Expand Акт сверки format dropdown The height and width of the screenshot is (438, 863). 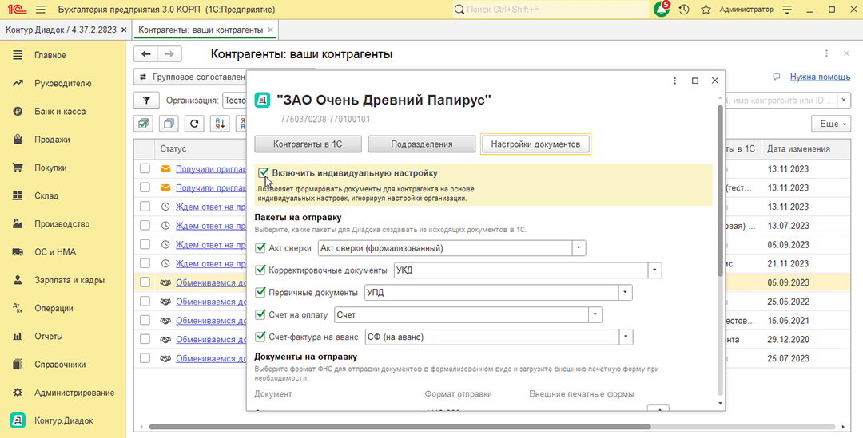(579, 248)
